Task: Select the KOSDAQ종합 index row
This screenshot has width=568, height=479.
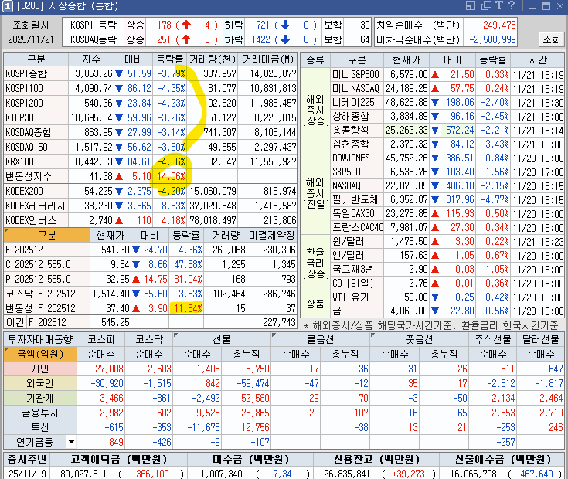Action: pos(150,133)
